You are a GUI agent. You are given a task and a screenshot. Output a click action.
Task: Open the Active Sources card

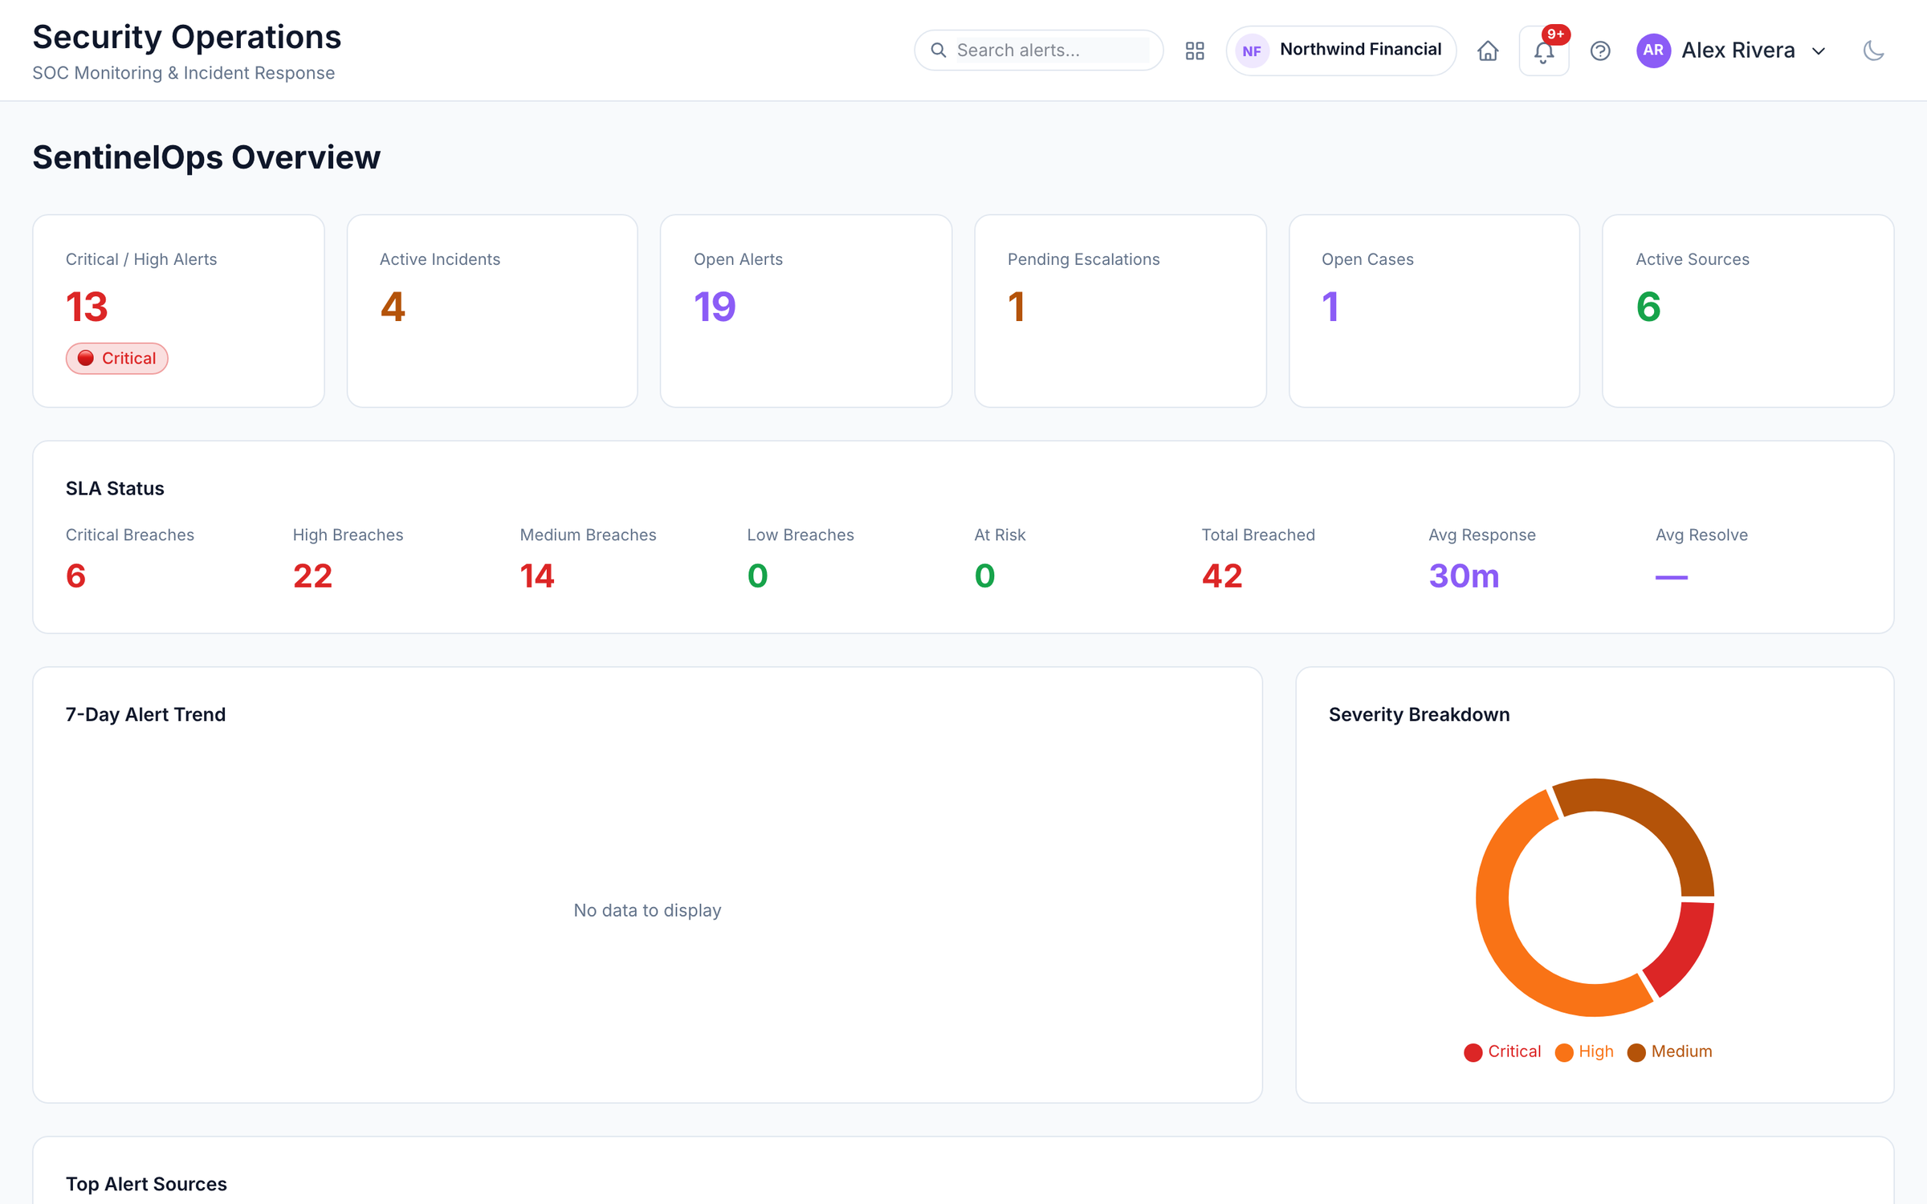(1748, 311)
